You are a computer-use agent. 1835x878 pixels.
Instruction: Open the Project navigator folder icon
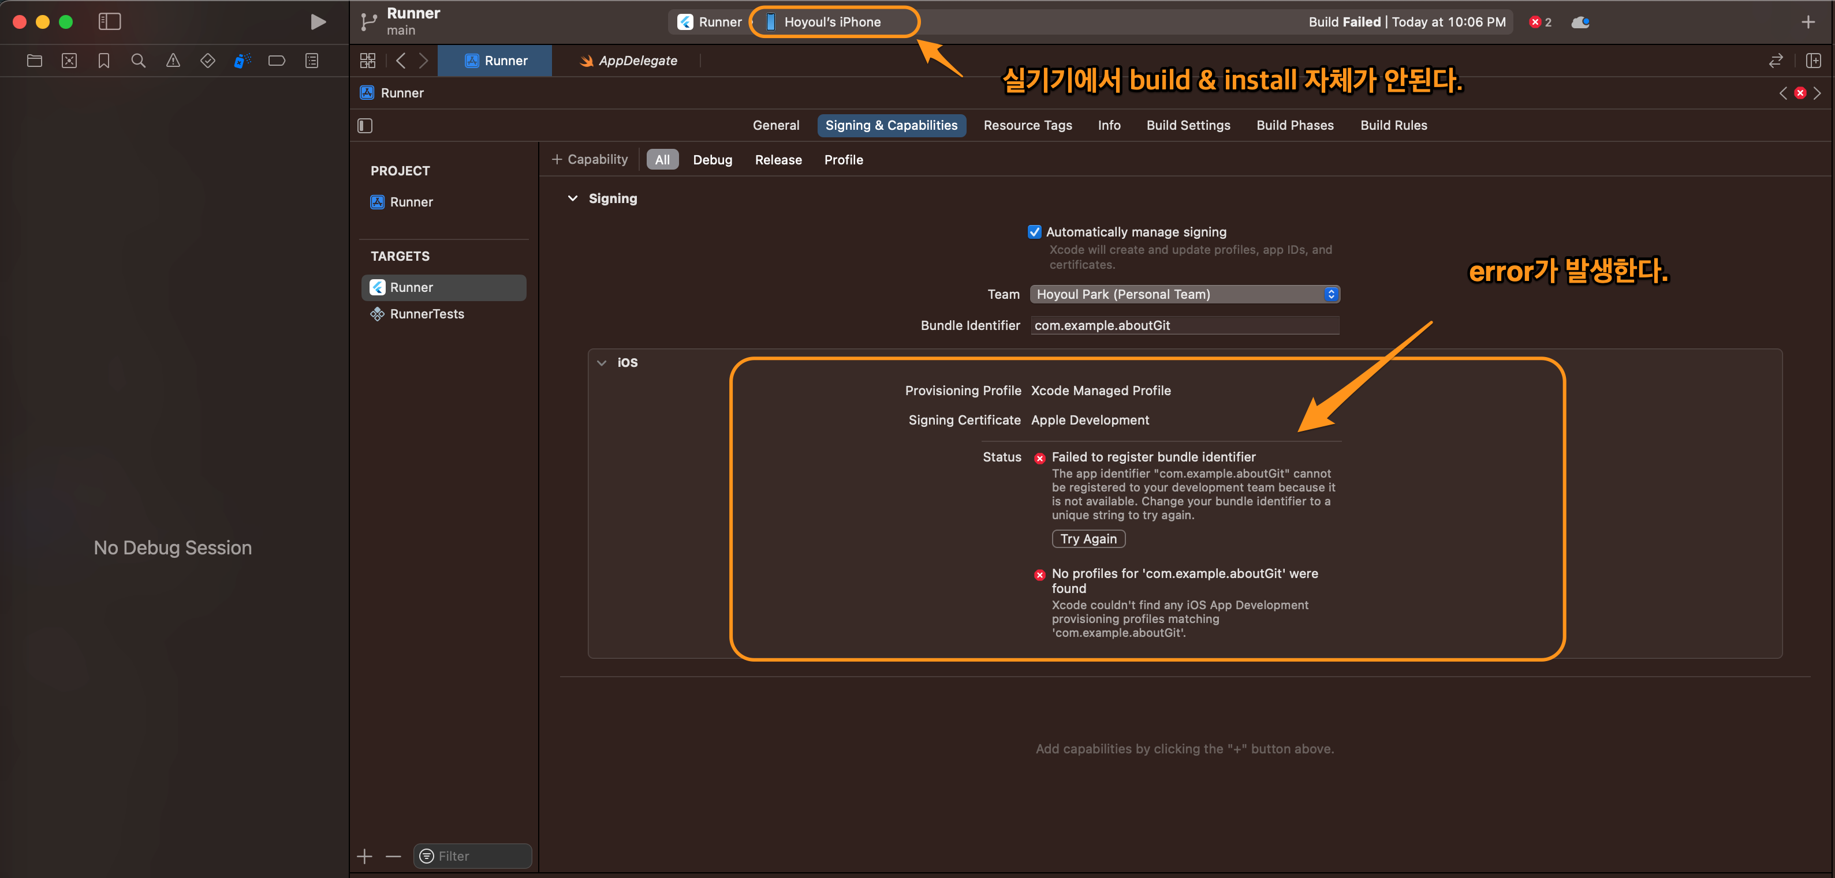tap(34, 61)
